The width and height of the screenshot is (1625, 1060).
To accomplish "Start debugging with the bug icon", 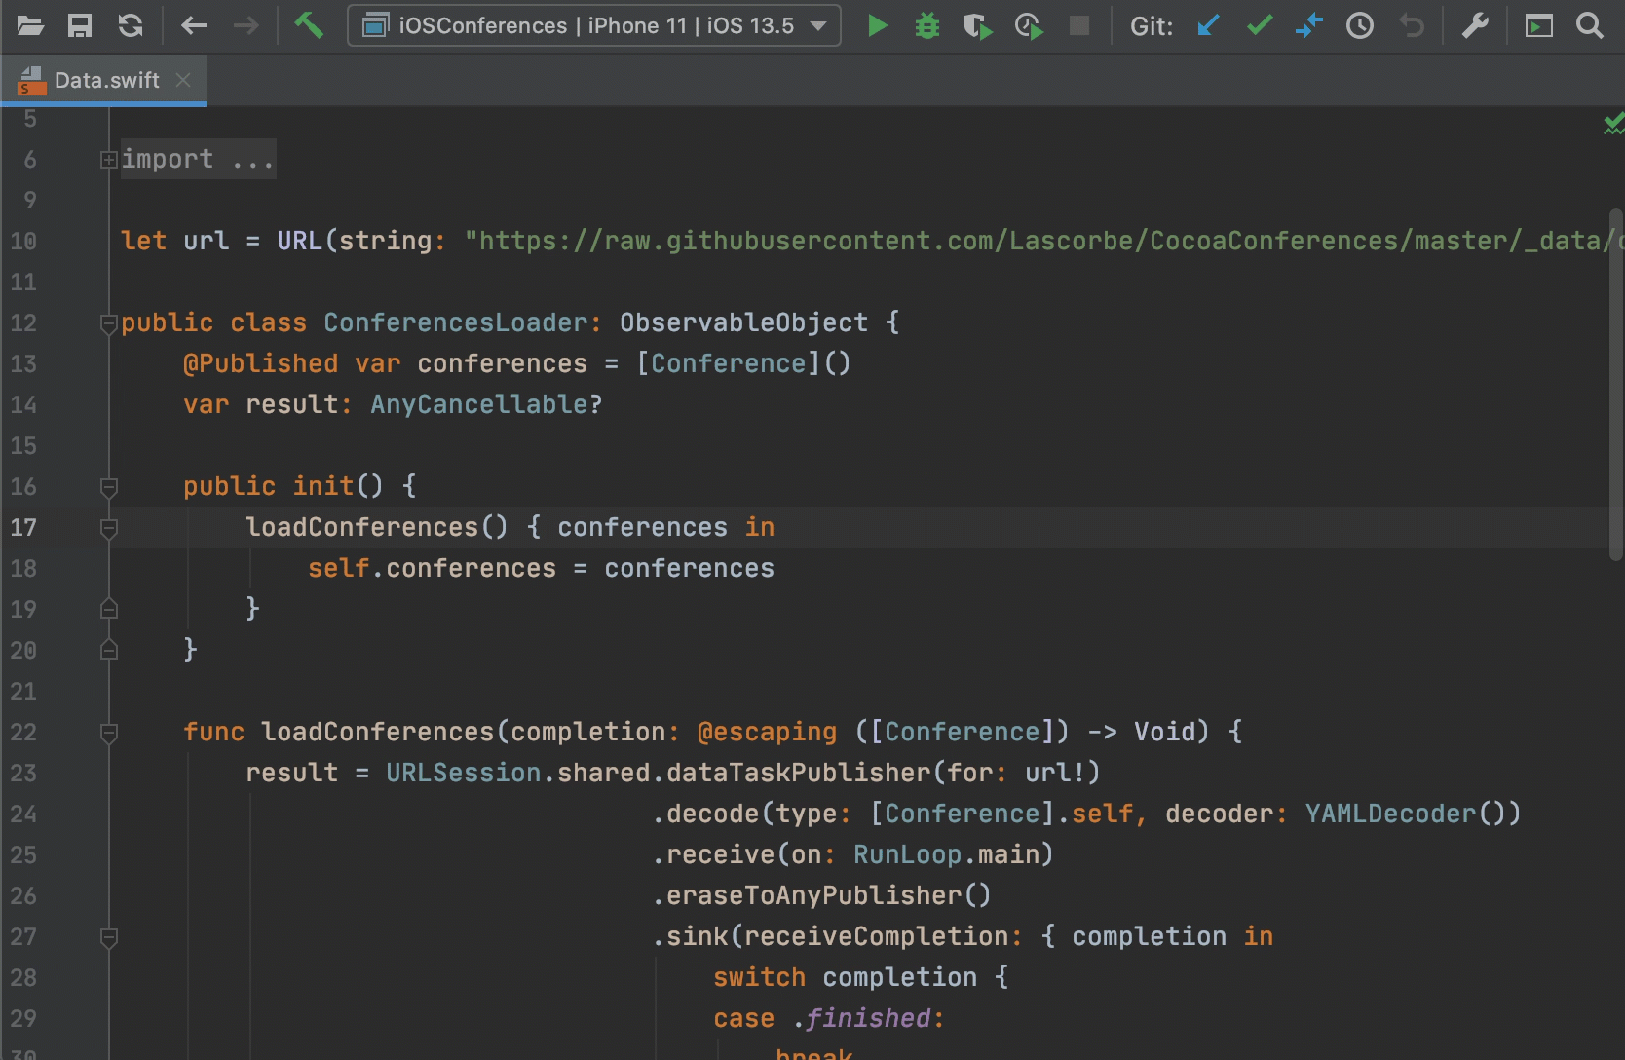I will 926,25.
